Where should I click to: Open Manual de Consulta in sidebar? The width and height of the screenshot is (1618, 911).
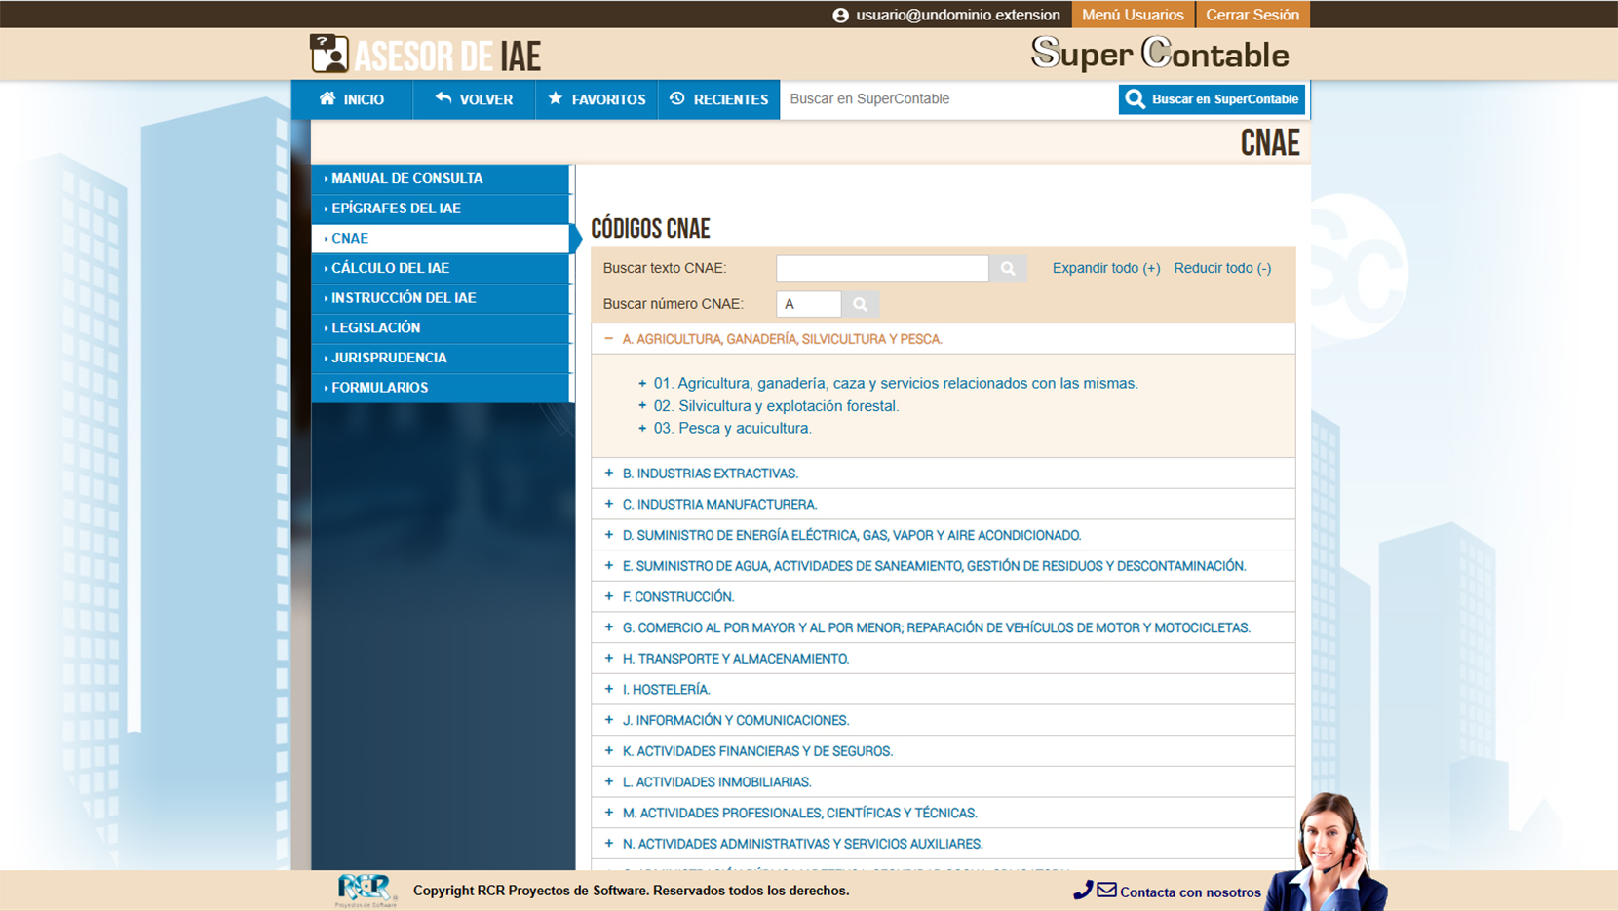pos(441,178)
